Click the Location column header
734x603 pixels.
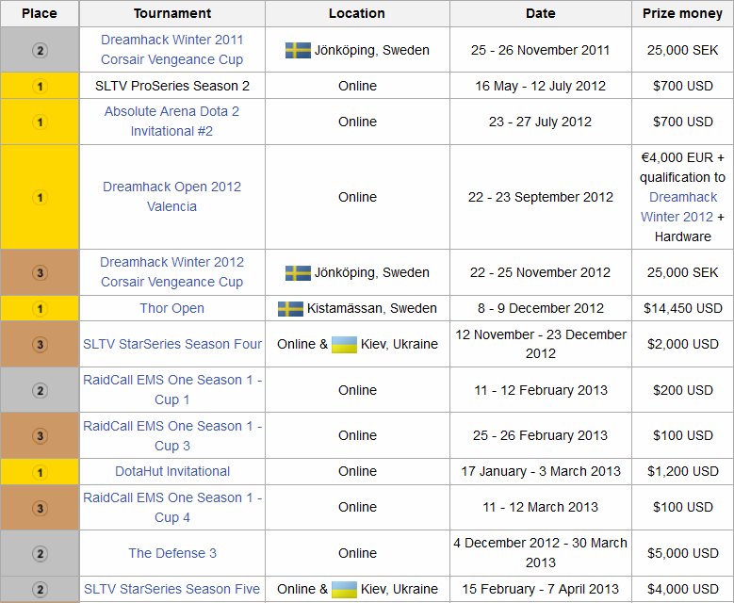coord(357,13)
